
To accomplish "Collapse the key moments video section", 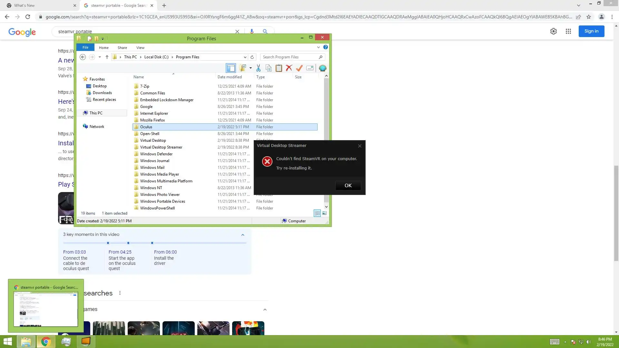I will 243,235.
